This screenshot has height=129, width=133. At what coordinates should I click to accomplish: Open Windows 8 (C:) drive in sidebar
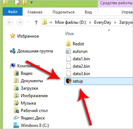(35, 125)
